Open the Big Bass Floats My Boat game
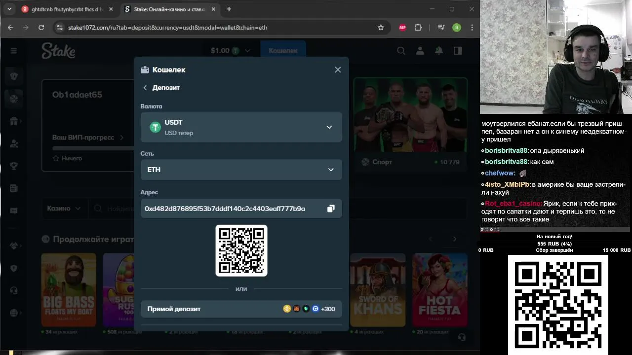The width and height of the screenshot is (632, 355). [69, 289]
